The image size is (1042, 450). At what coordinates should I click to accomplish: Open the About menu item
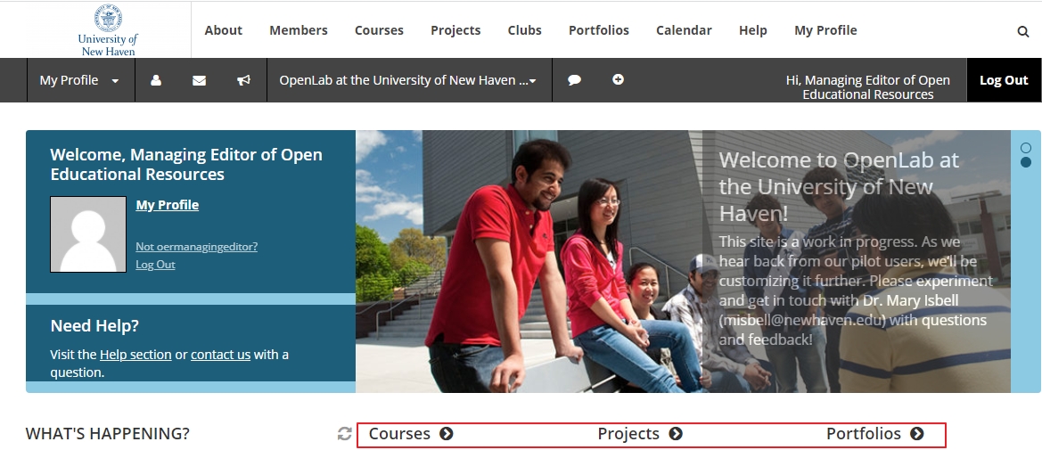click(223, 30)
